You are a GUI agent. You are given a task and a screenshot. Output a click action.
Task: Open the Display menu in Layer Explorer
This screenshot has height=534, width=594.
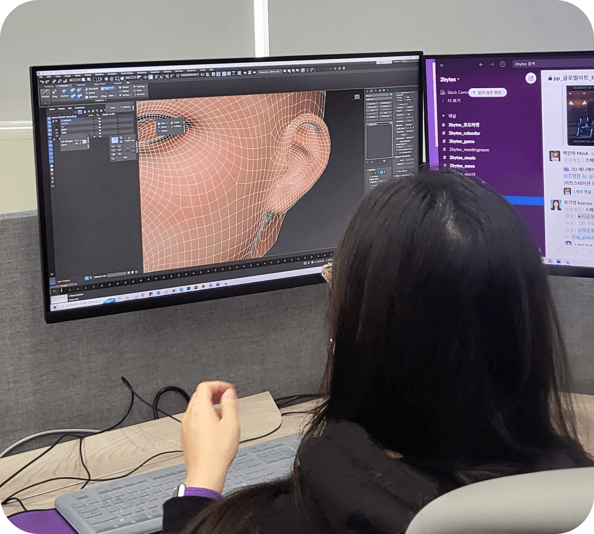(x=61, y=109)
